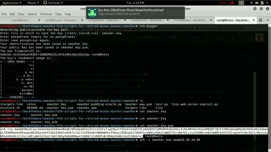Switch to the root@Rootx: ~/Downlo... tab
This screenshot has height=152, width=271.
[61, 20]
